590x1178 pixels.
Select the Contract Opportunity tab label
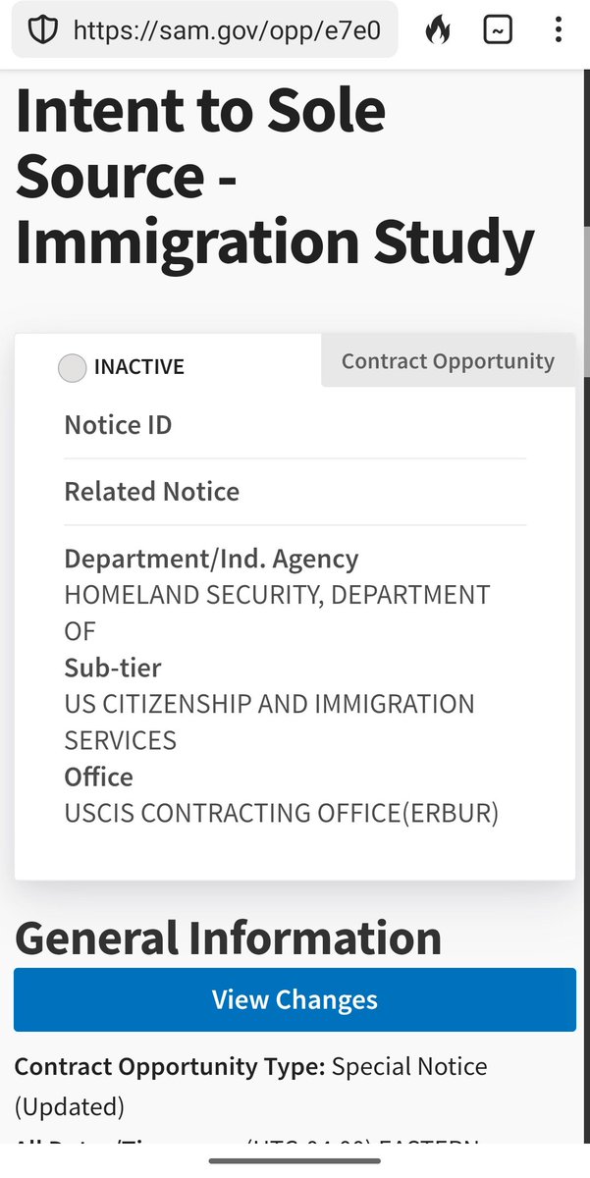[x=448, y=361]
